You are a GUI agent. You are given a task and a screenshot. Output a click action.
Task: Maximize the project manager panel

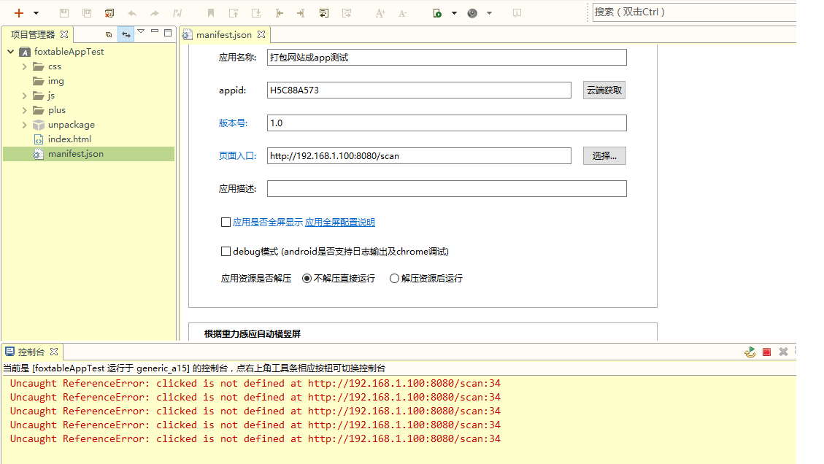(168, 33)
